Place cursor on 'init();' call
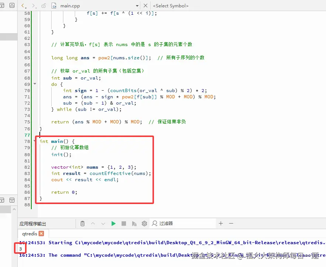 pos(62,155)
